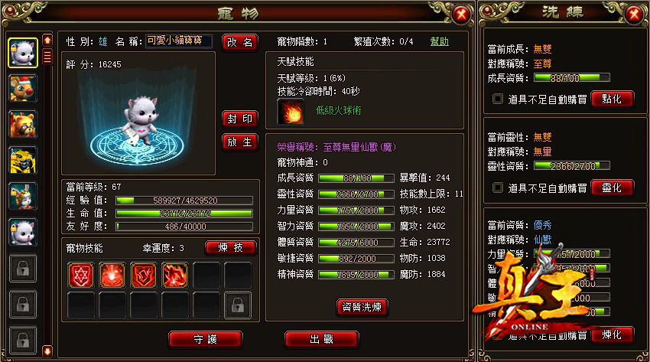Screen dimensions: 650x362
Task: Click the 低級火球術 fireball talent skill icon
Action: [290, 112]
